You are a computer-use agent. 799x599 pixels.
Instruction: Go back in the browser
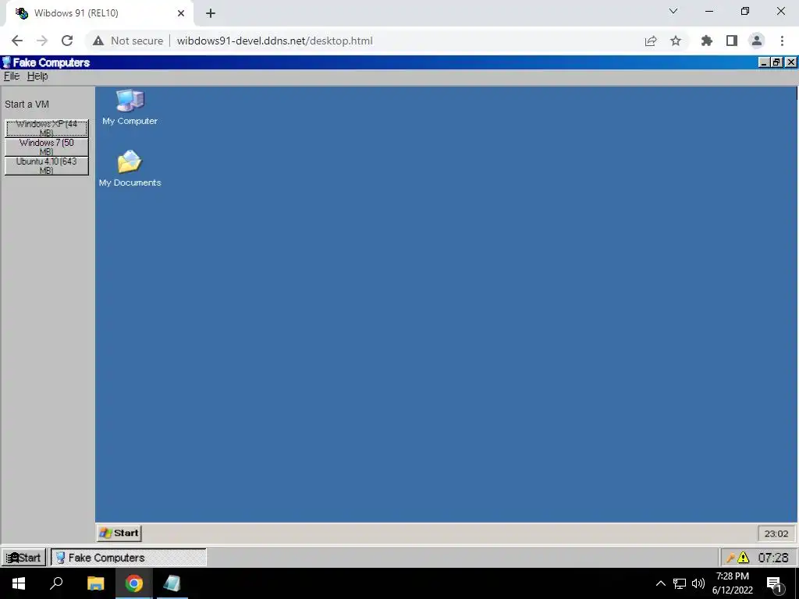tap(17, 41)
